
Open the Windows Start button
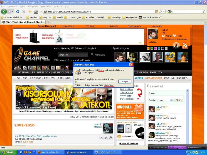(x=9, y=152)
